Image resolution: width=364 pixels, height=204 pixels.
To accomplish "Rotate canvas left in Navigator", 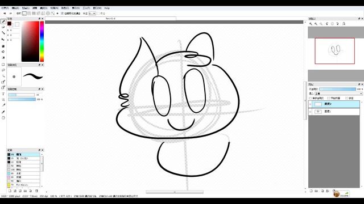I will tap(327, 24).
